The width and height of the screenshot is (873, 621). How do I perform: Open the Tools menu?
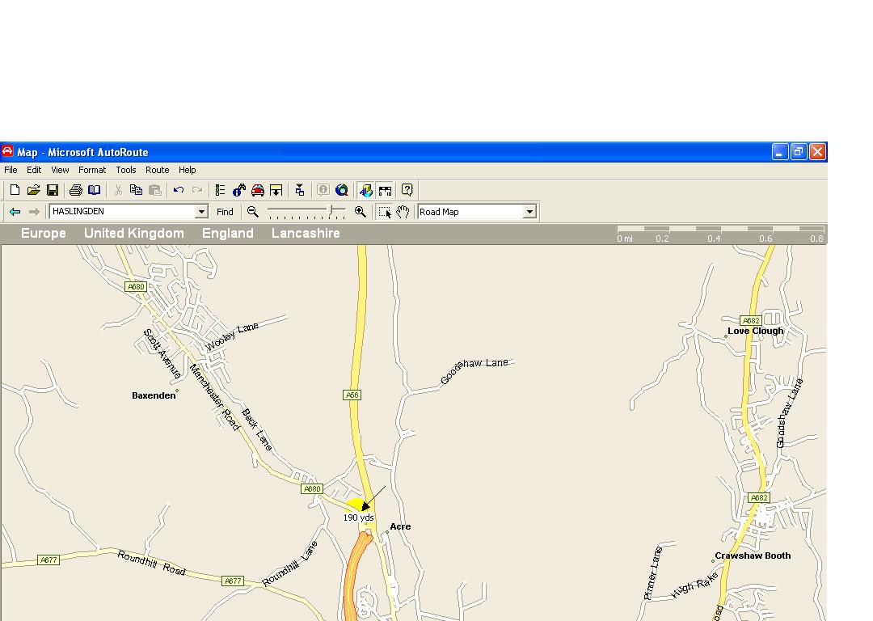click(x=126, y=170)
